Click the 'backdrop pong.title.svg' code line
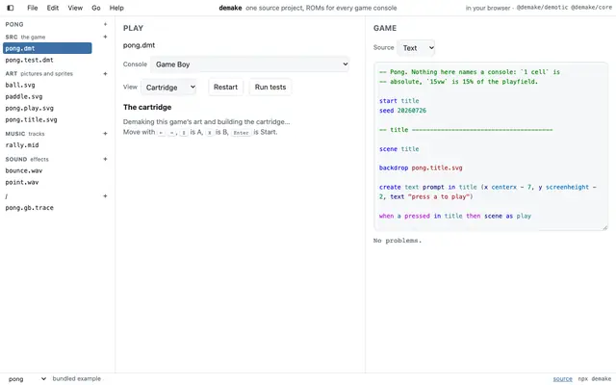The image size is (616, 385). [x=421, y=168]
